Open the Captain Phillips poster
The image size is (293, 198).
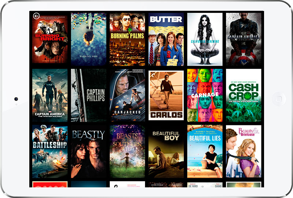89,95
